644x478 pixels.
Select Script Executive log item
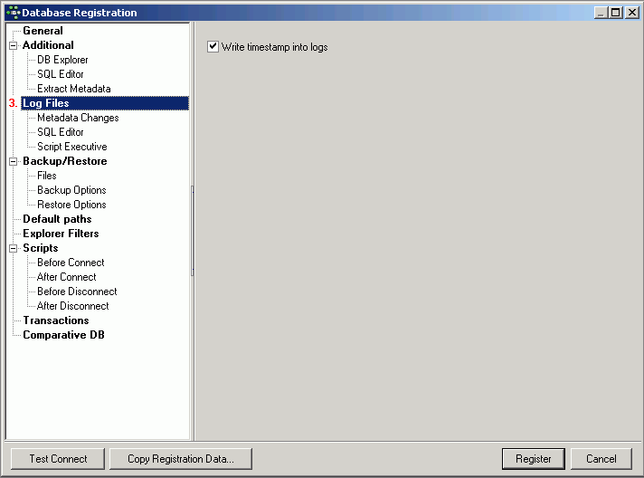[x=72, y=147]
